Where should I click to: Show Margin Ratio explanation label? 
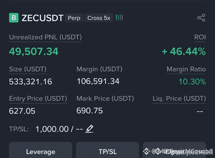click(x=186, y=69)
